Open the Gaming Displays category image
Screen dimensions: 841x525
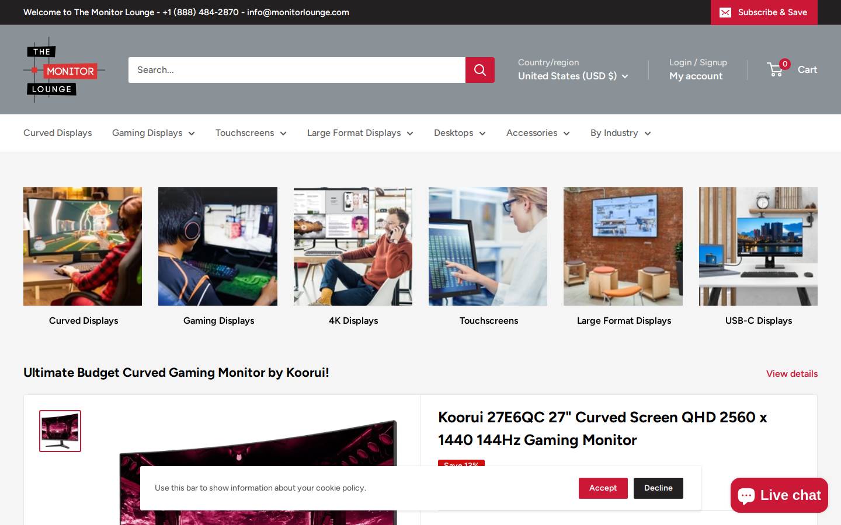(x=218, y=246)
